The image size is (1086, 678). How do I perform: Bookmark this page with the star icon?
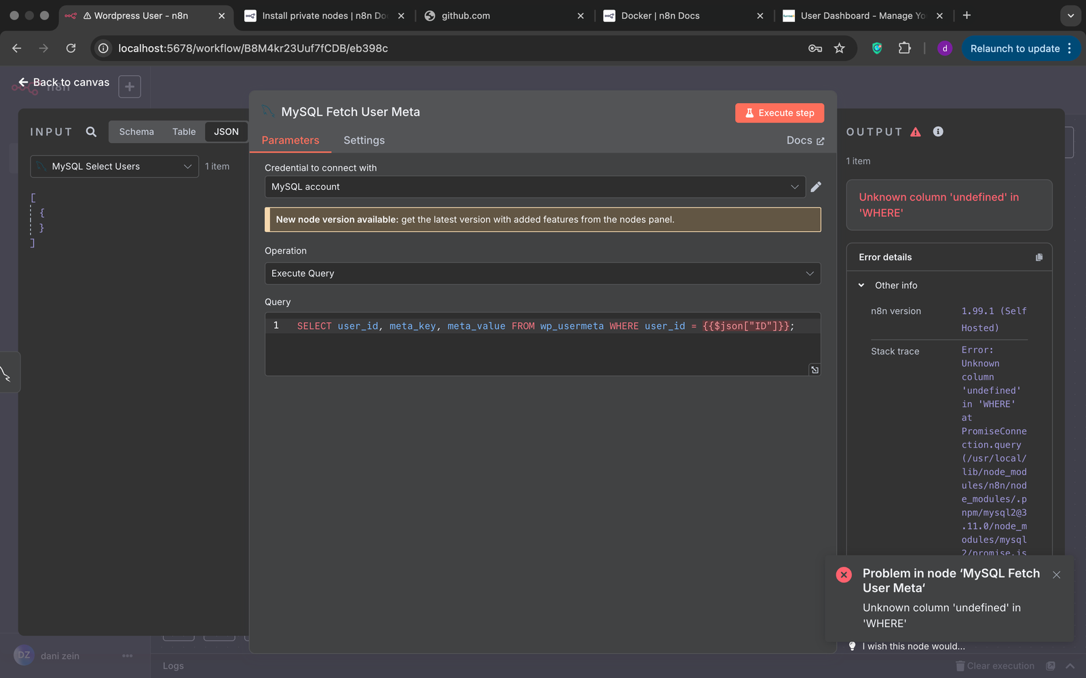pos(840,48)
